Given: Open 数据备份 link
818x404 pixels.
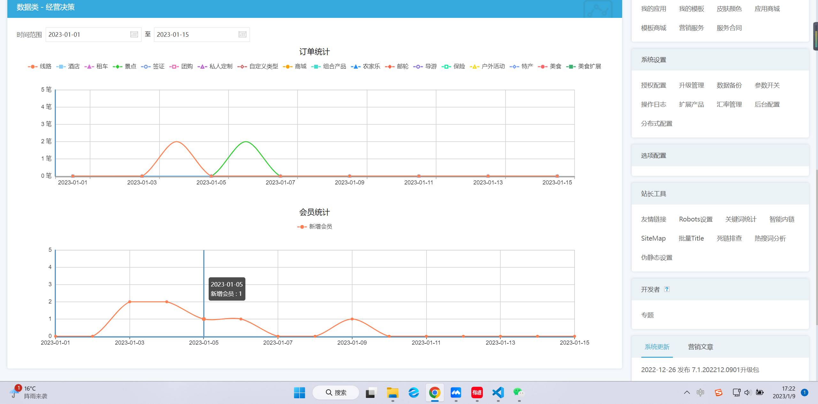Looking at the screenshot, I should [x=729, y=85].
